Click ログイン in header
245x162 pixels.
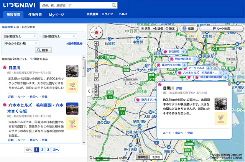pos(107,14)
